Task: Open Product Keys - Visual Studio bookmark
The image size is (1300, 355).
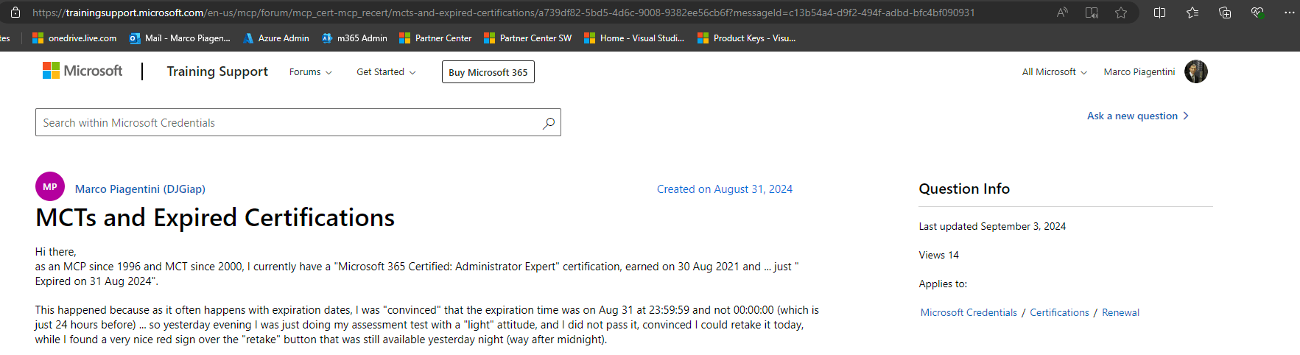Action: pyautogui.click(x=747, y=38)
